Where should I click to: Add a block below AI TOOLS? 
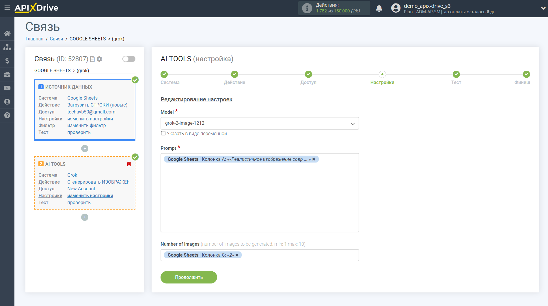pos(85,217)
